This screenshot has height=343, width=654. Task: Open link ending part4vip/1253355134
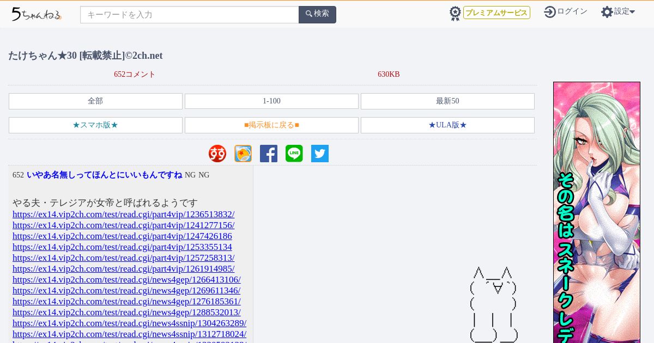122,247
